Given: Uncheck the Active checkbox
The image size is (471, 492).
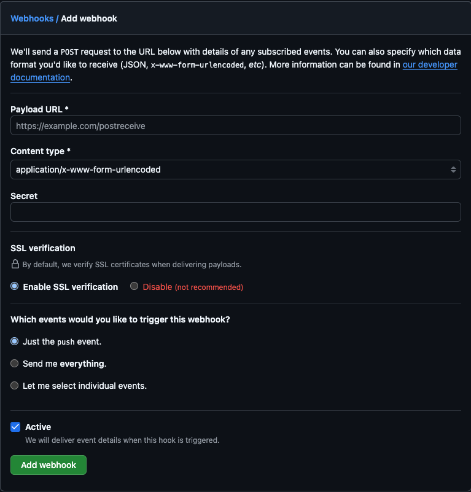Looking at the screenshot, I should (x=15, y=426).
